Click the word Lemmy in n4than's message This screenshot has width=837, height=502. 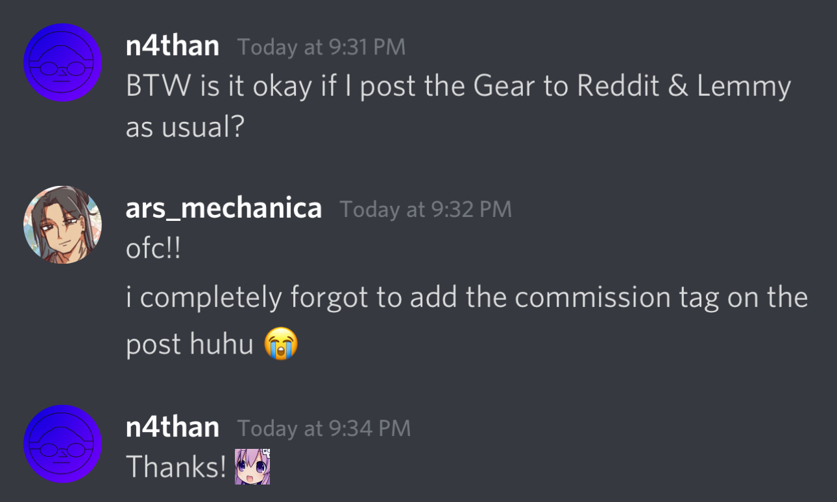[744, 88]
